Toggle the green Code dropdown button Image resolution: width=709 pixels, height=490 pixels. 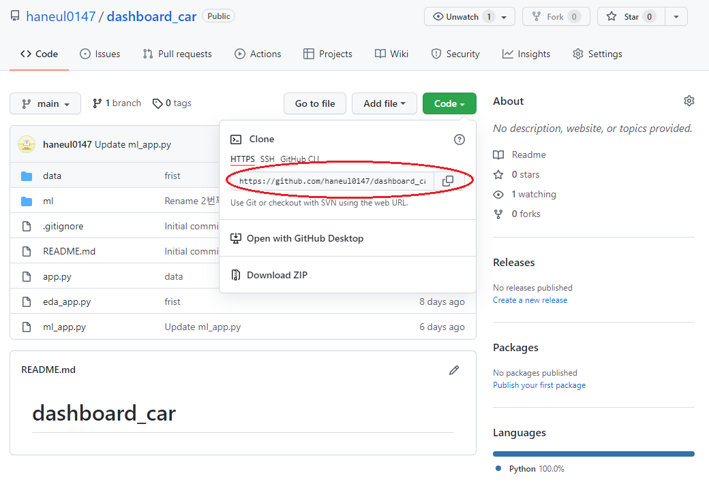point(449,103)
